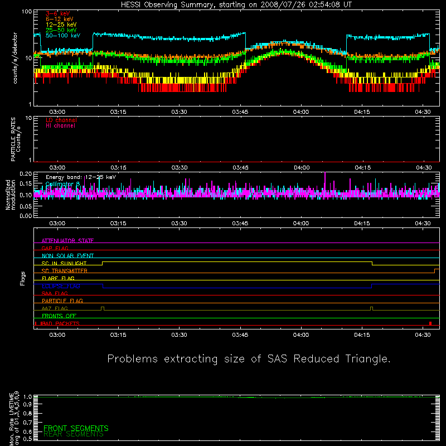Click the 03:45 tick label under the counts plot
446x446 pixels.
240,112
